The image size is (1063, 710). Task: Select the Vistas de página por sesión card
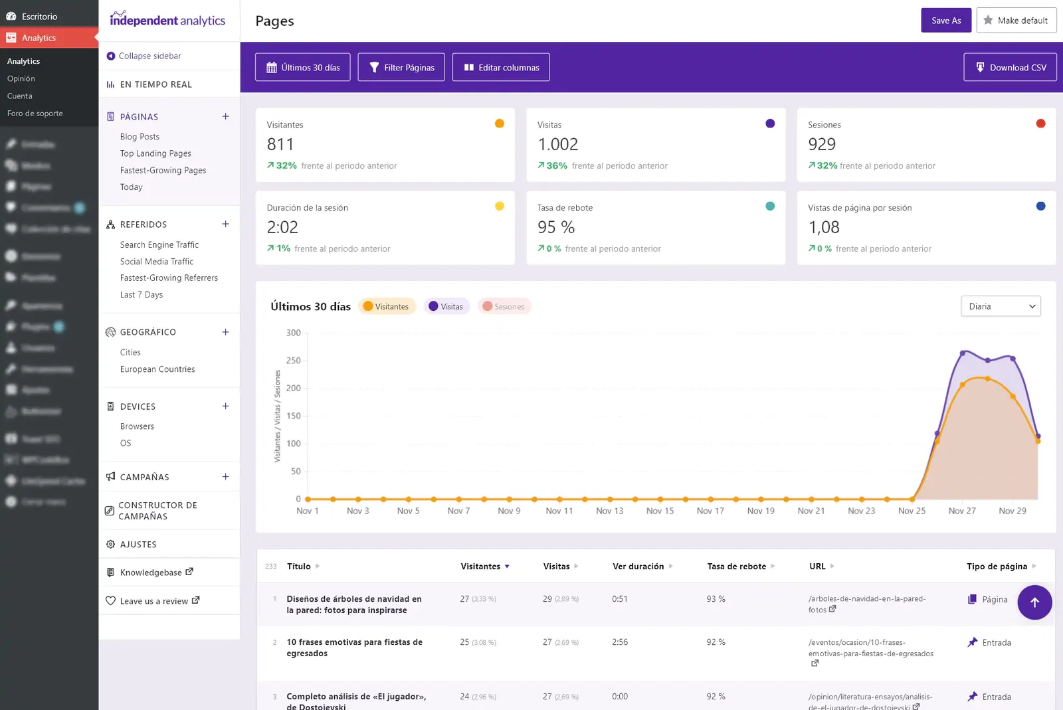click(926, 228)
